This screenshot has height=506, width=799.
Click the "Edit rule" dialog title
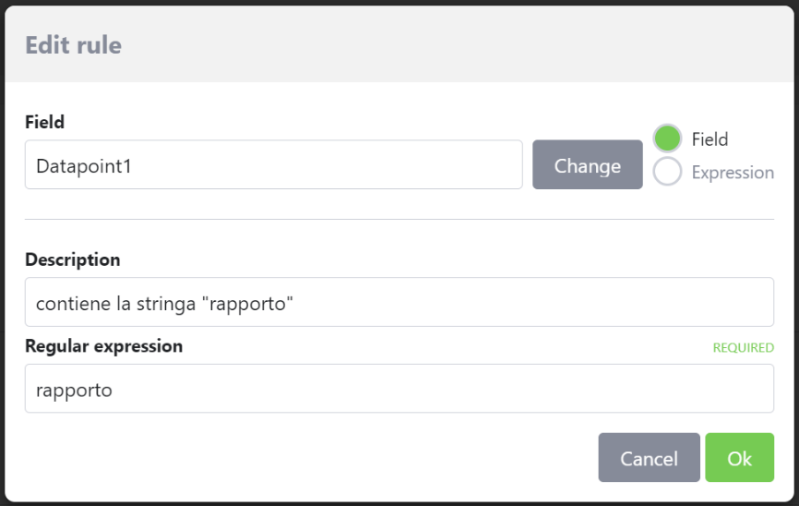click(x=73, y=44)
